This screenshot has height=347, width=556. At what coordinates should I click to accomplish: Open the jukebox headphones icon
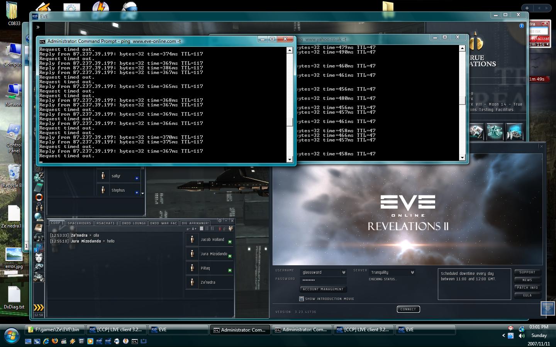[39, 237]
